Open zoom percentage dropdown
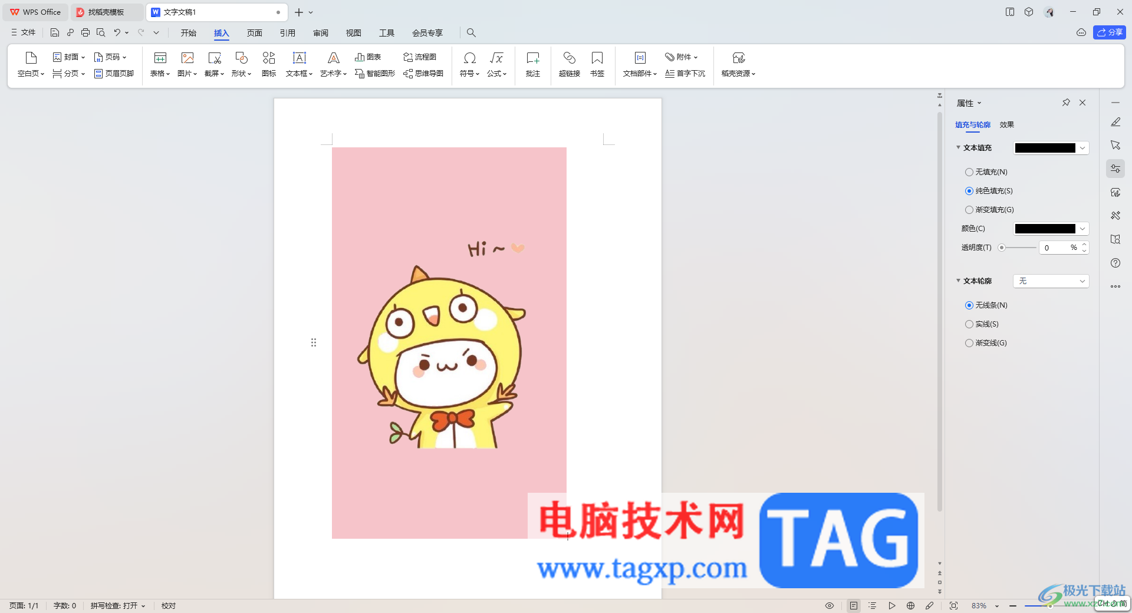The width and height of the screenshot is (1132, 613). pyautogui.click(x=997, y=606)
